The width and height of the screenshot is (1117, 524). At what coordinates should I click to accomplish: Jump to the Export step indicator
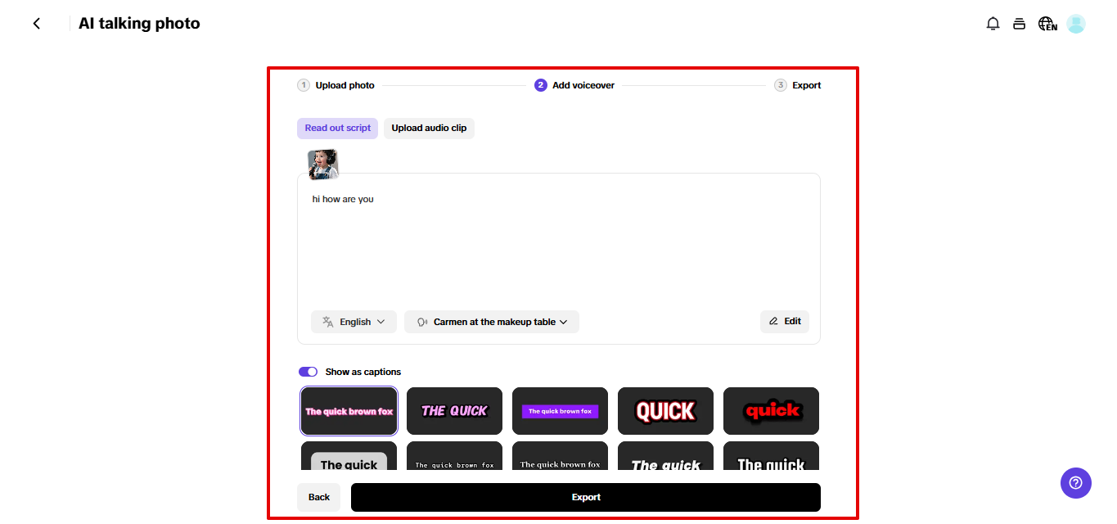798,85
